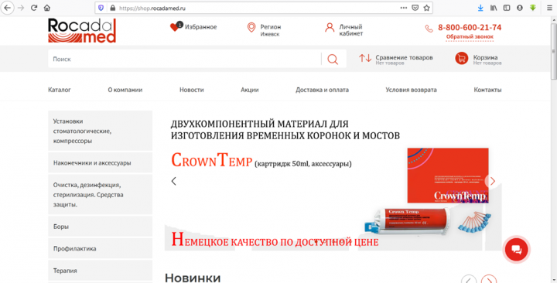Image resolution: width=557 pixels, height=283 pixels.
Task: Click the Crown Temp cartridge image
Action: pyautogui.click(x=407, y=222)
